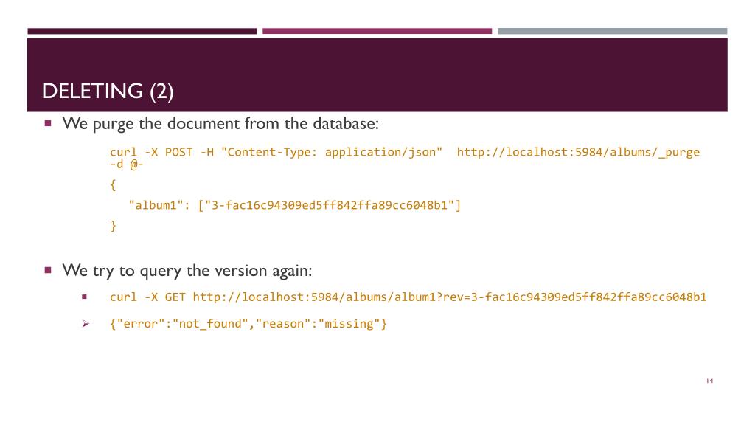Click the square bullet beside "We try to query"
The height and width of the screenshot is (425, 755).
click(46, 270)
